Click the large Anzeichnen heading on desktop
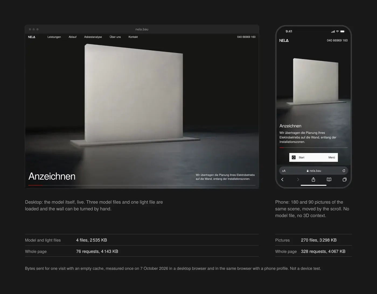377x294 pixels. [52, 176]
